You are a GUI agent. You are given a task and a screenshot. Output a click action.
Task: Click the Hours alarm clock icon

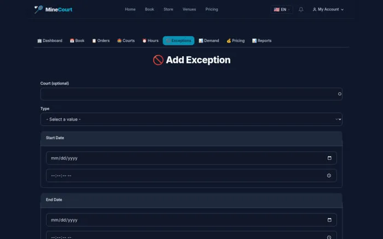coord(144,41)
